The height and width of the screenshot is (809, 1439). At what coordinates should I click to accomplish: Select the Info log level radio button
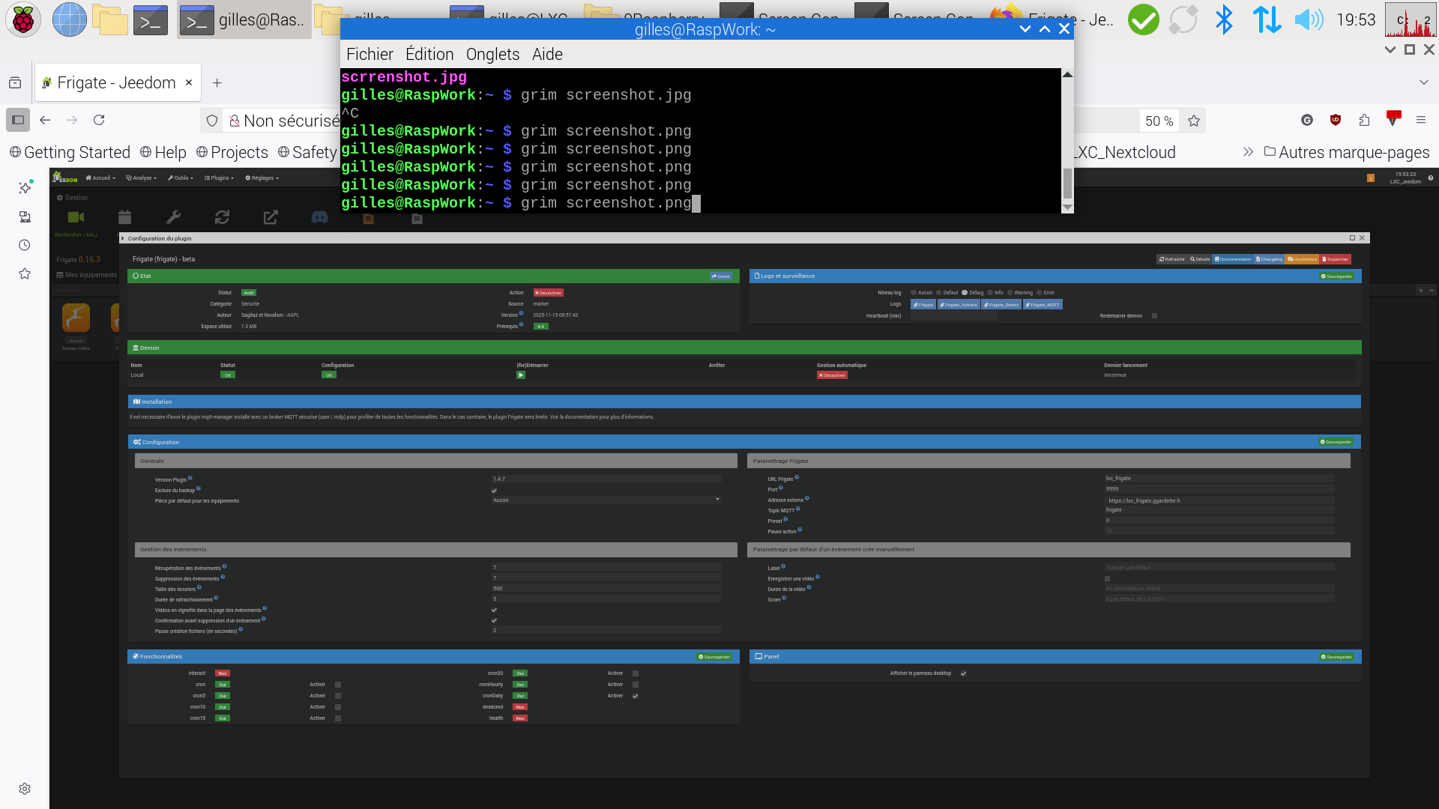[x=990, y=293]
